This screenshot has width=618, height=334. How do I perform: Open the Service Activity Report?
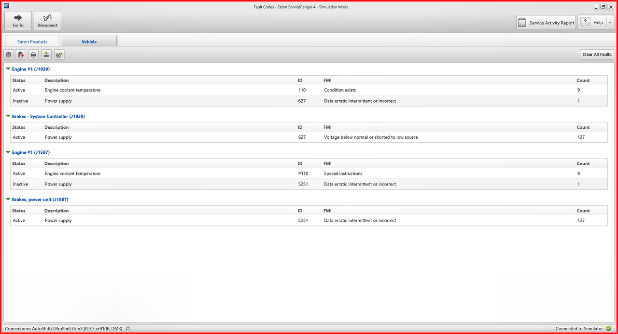coord(546,23)
